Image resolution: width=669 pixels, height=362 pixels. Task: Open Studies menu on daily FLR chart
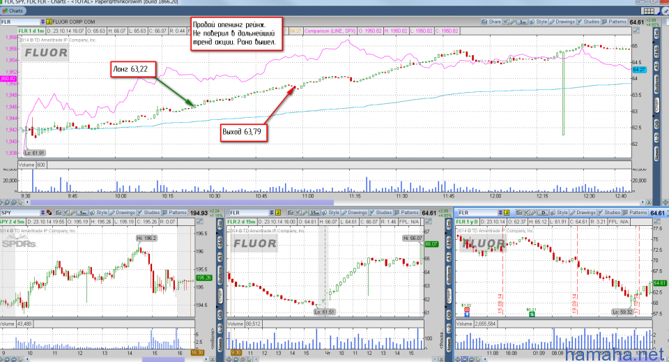coord(610,213)
